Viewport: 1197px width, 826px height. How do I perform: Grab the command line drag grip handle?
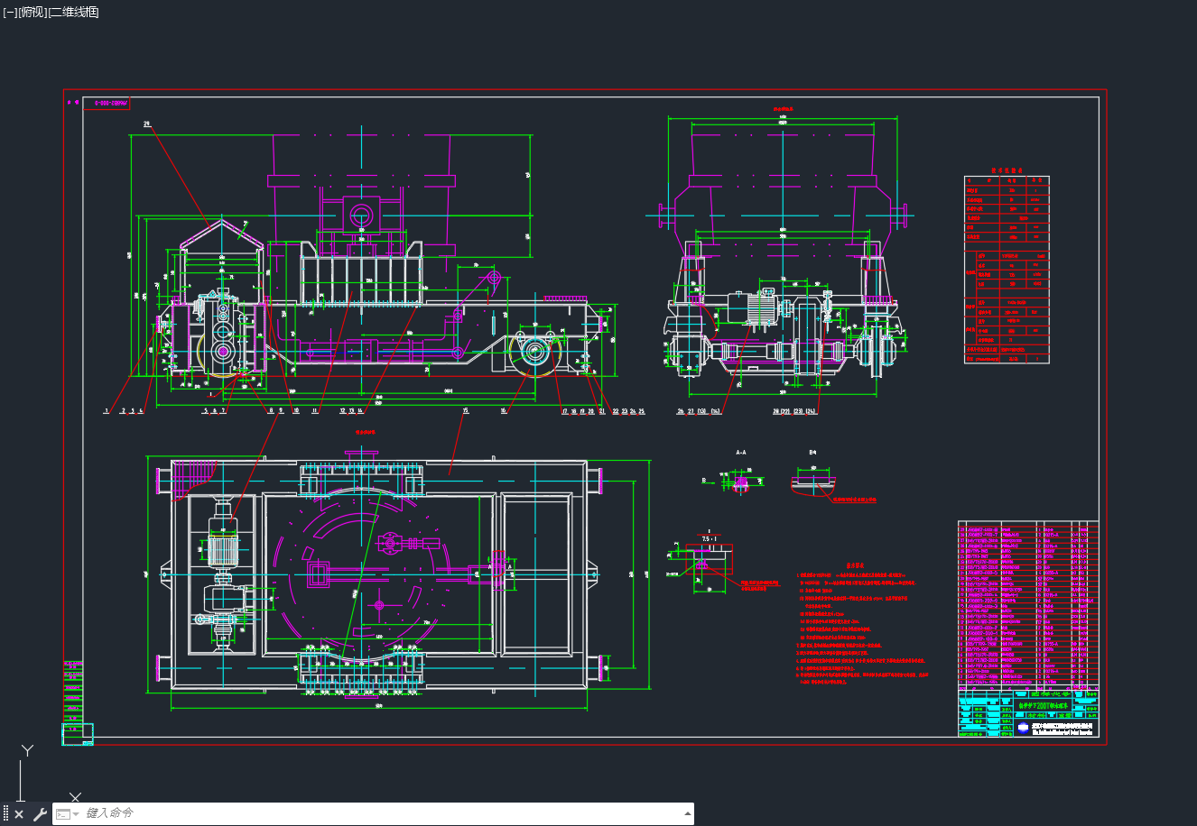[x=6, y=814]
